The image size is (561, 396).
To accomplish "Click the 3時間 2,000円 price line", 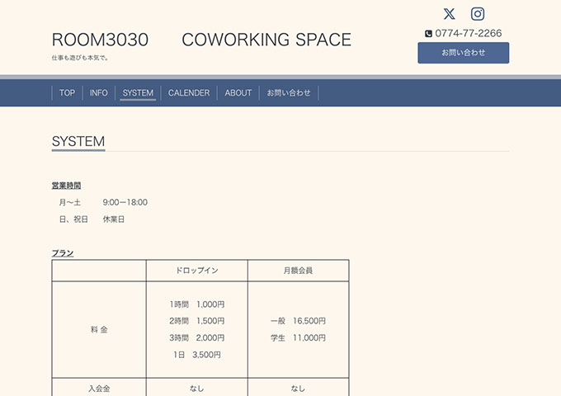I will (197, 337).
